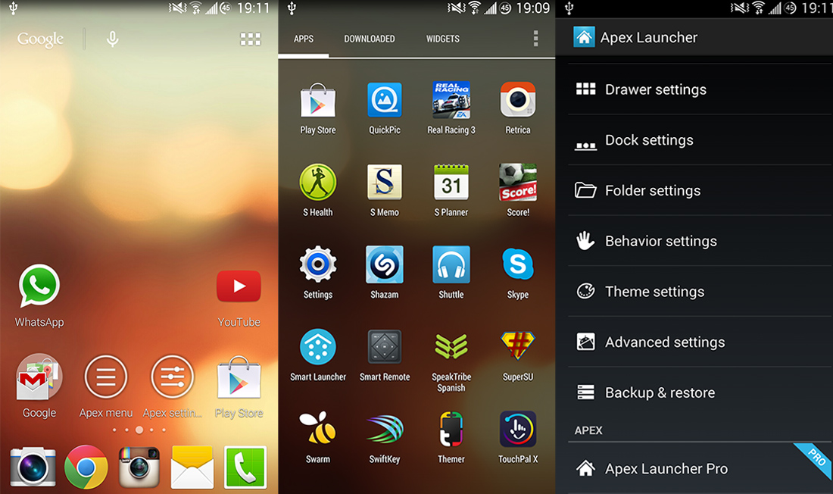The image size is (833, 494).
Task: Open Chrome from the dock
Action: tap(86, 467)
